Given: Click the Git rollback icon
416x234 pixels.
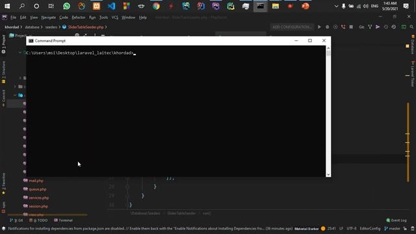Looking at the screenshot, I should (x=394, y=27).
